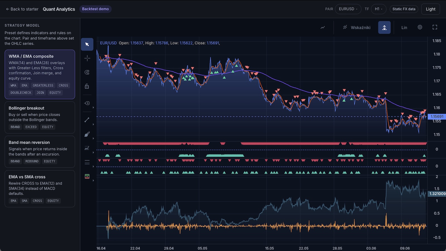The width and height of the screenshot is (446, 251).
Task: Open the chart type line icon
Action: click(323, 27)
